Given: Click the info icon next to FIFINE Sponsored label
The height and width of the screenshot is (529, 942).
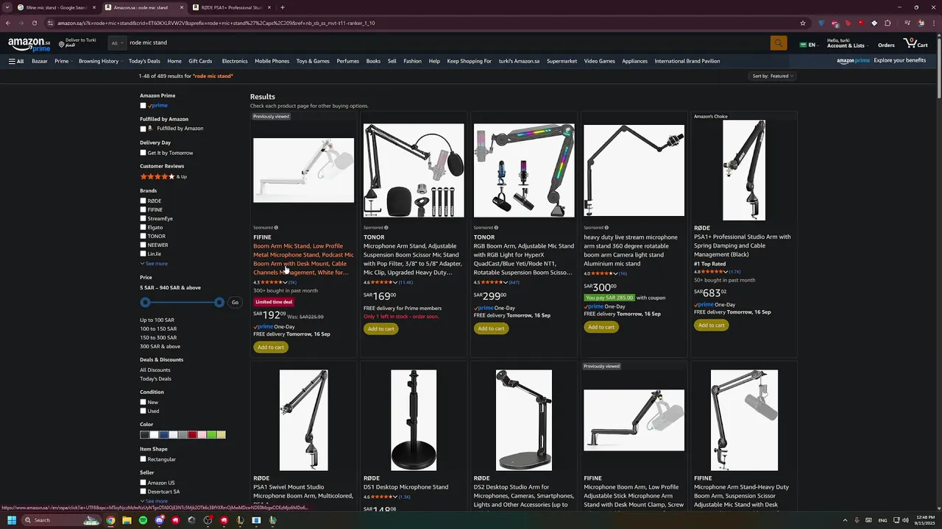Looking at the screenshot, I should coord(276,228).
